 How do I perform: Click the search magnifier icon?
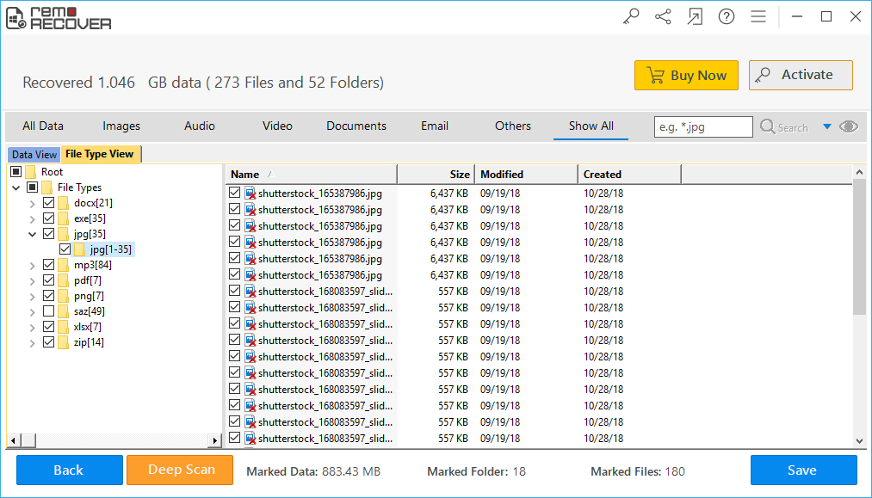pos(766,126)
